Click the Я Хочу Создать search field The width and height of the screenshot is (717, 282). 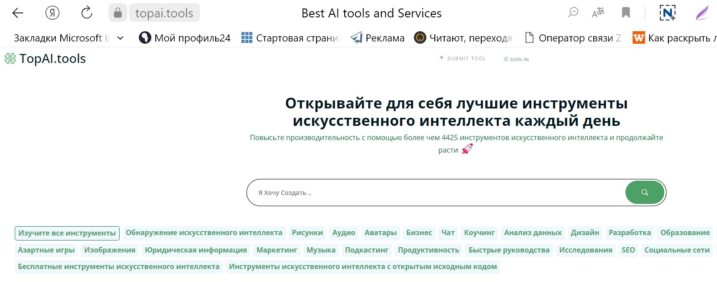point(438,193)
